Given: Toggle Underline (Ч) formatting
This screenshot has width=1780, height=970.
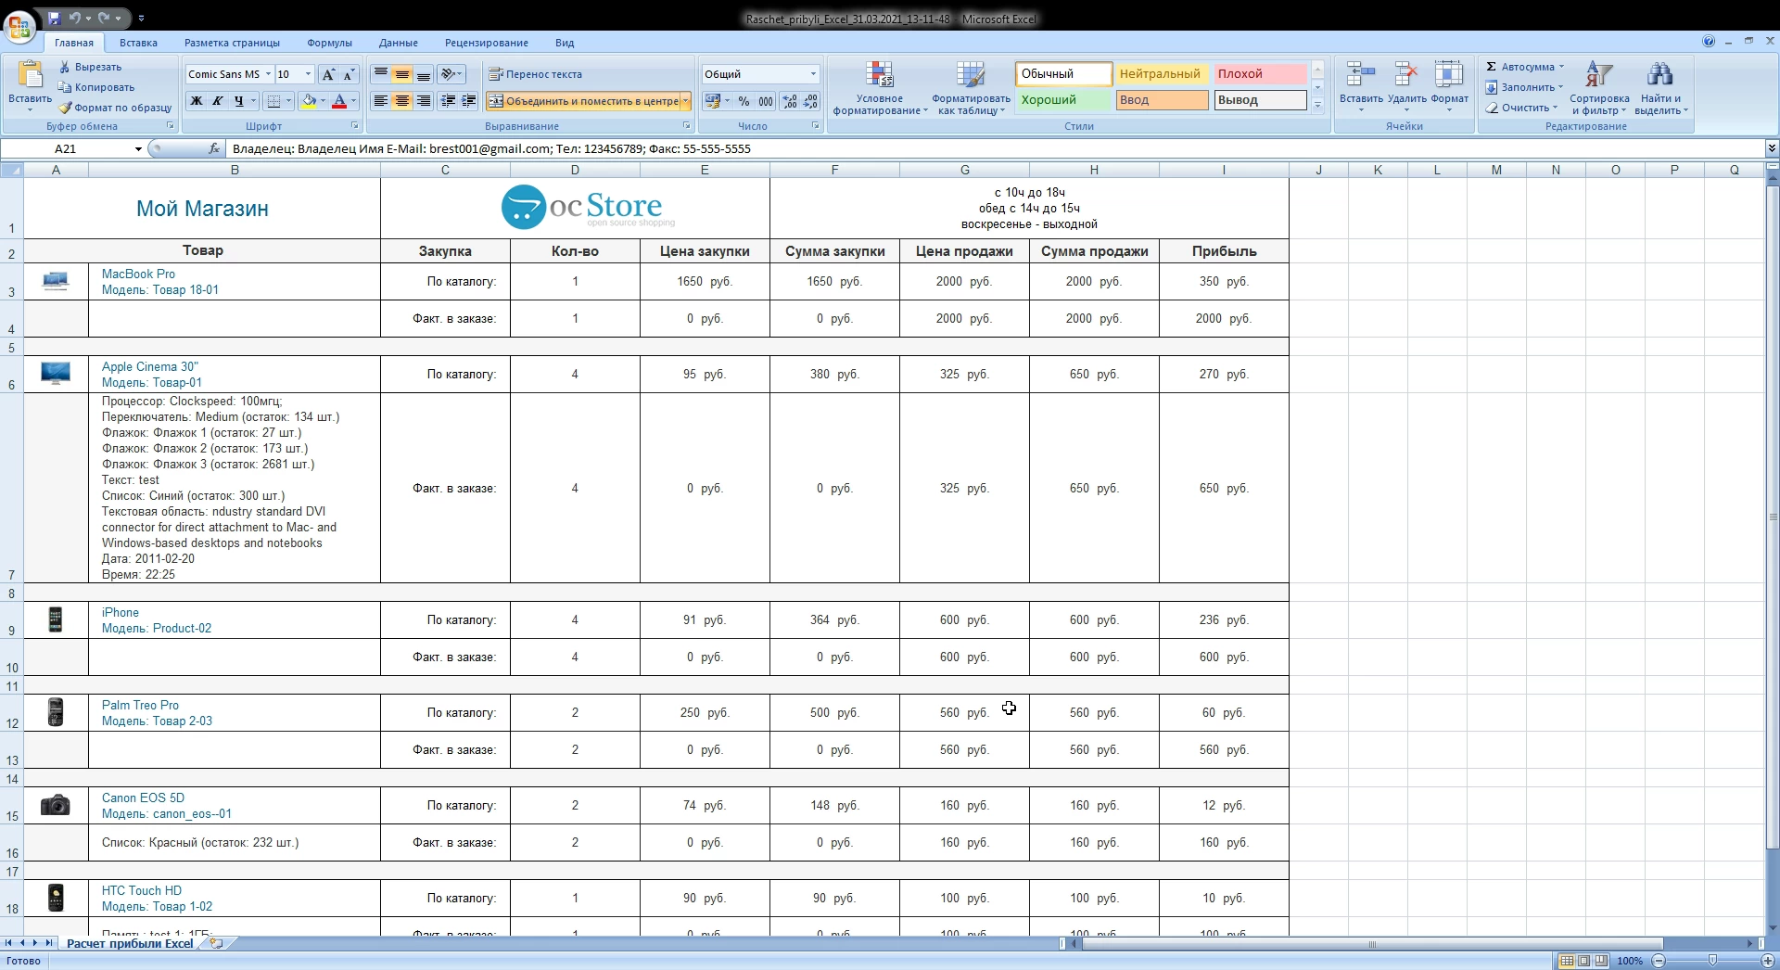Looking at the screenshot, I should click(238, 101).
